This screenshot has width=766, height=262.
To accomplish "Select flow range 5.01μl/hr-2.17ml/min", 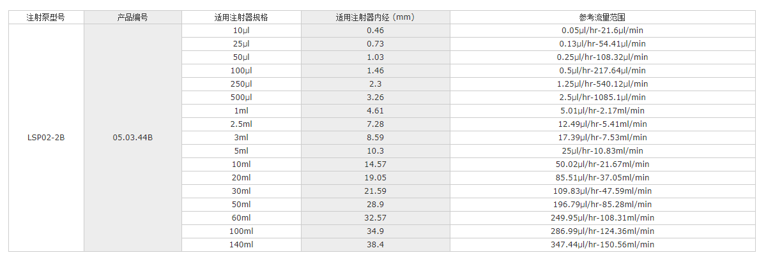I will (x=604, y=111).
